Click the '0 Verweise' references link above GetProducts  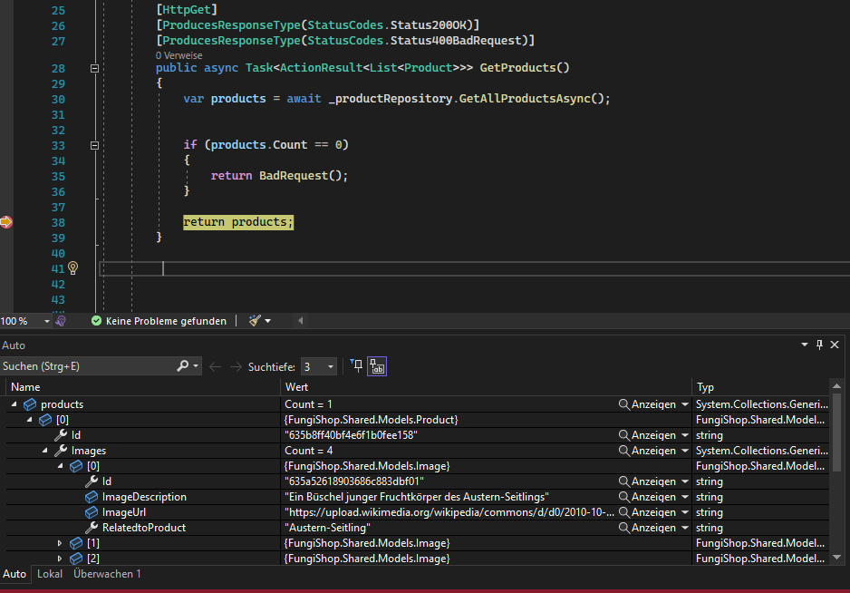pos(177,55)
